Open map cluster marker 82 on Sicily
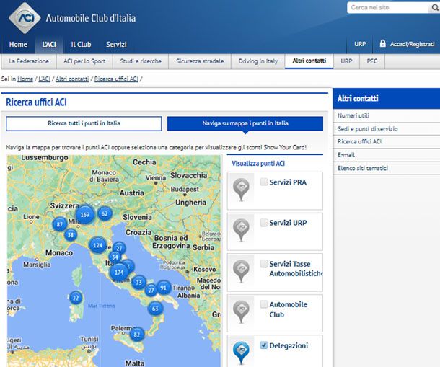This screenshot has height=367, width=440. pyautogui.click(x=137, y=334)
